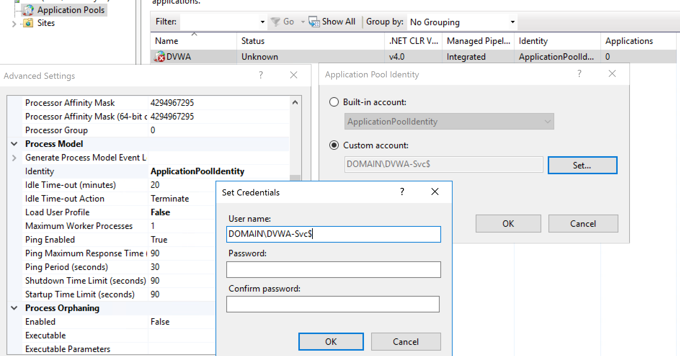
Task: Click the Confirm password field
Action: (x=333, y=304)
